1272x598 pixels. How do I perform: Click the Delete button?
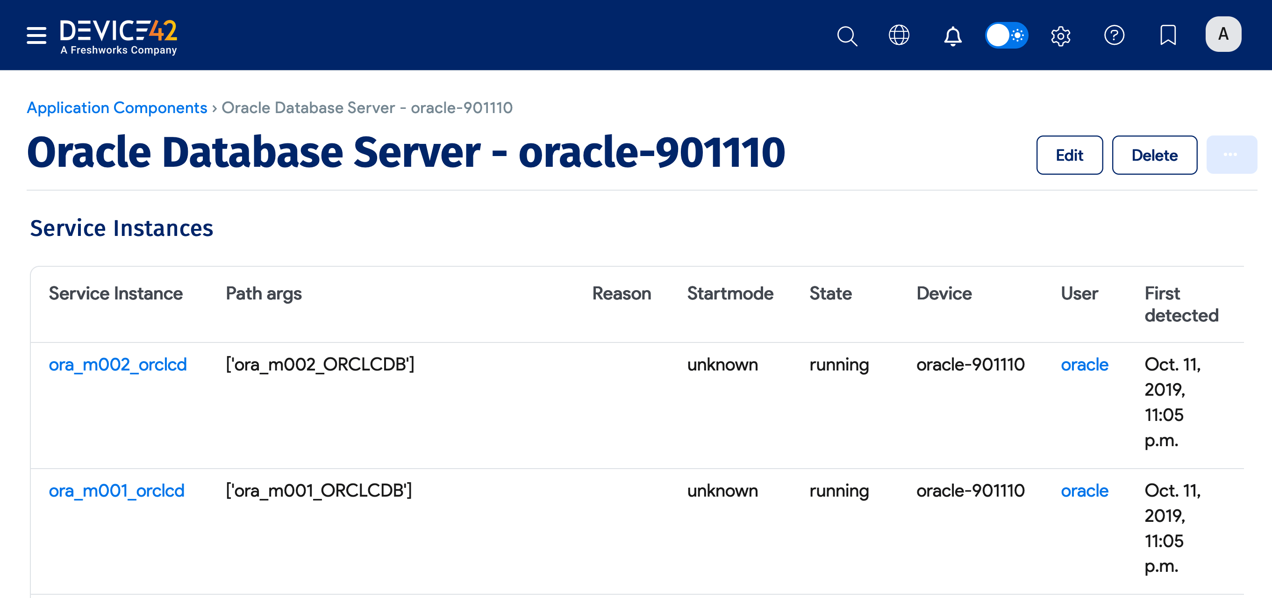coord(1154,155)
